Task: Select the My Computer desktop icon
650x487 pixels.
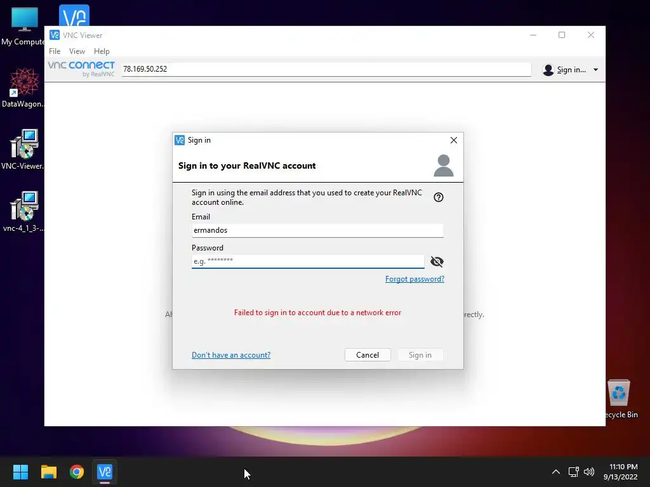Action: 23,27
